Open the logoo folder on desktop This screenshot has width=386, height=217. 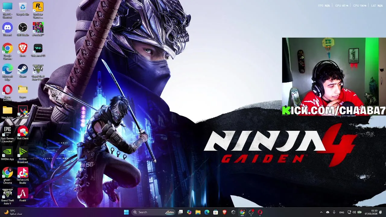point(23,92)
